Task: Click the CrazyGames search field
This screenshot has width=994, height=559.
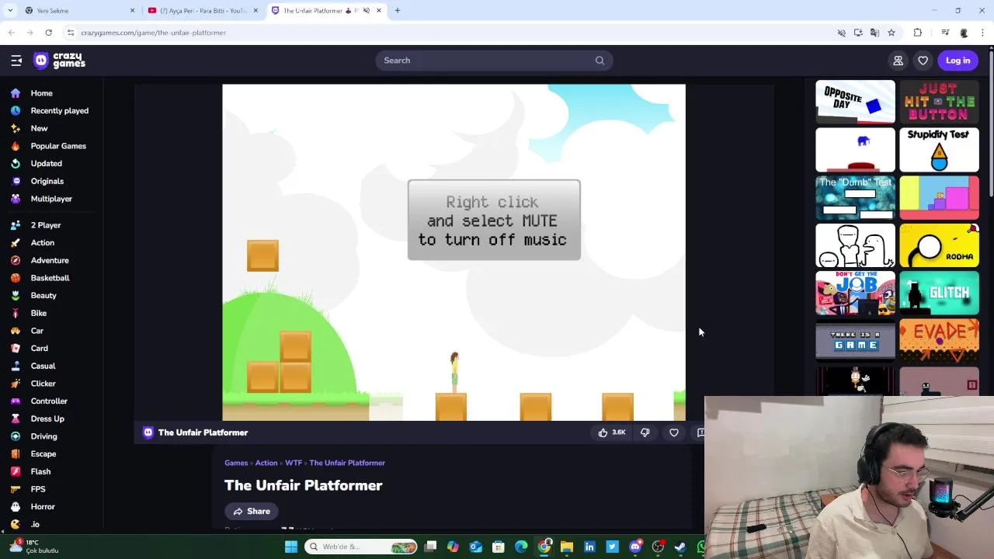Action: 494,61
